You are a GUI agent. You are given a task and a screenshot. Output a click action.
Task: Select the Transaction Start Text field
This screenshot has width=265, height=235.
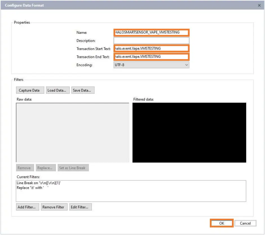tap(152, 48)
